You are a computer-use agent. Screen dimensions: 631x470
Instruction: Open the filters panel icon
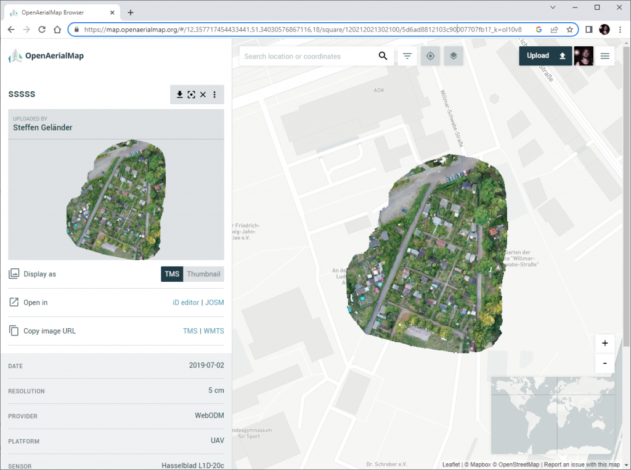pos(407,56)
